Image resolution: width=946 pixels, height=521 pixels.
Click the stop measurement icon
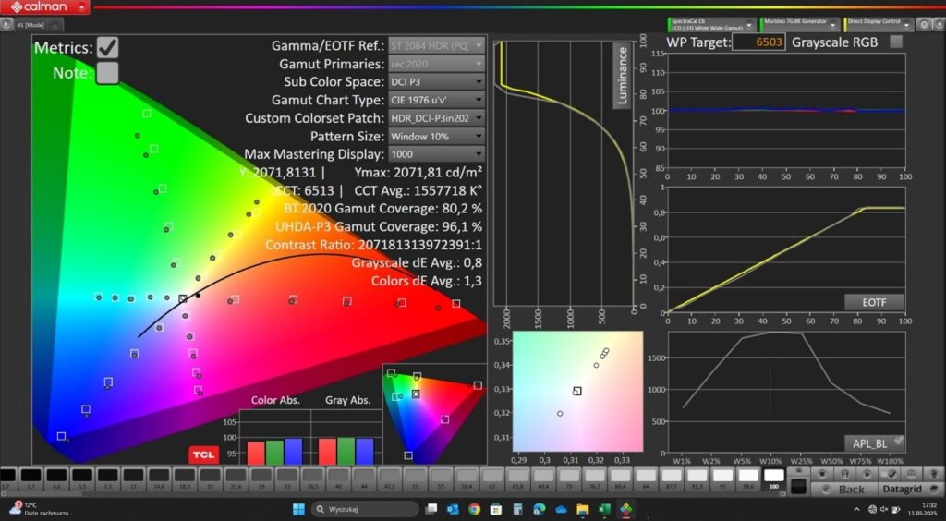821,474
